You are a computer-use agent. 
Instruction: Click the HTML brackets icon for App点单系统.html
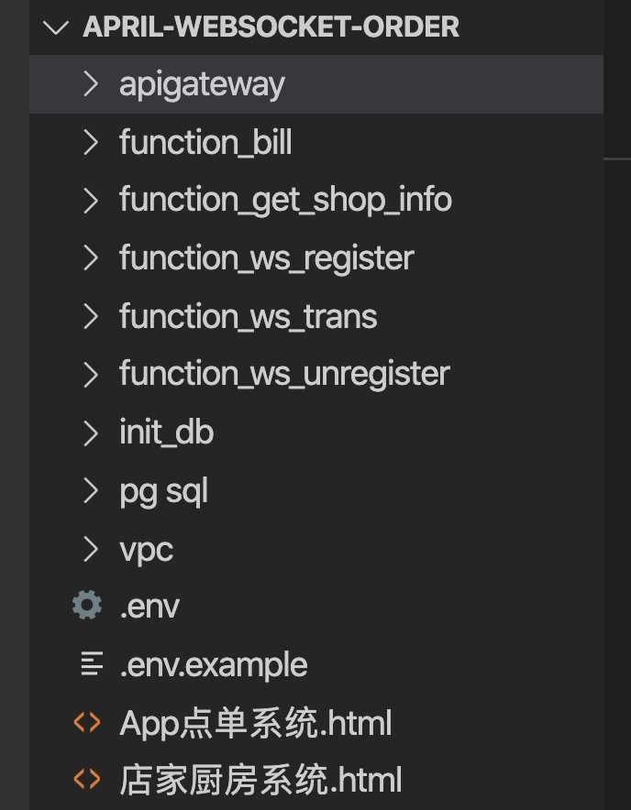point(87,722)
